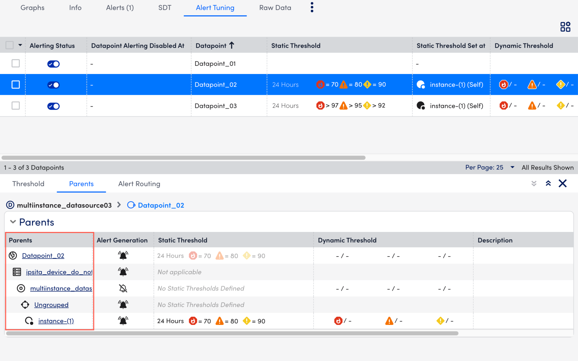The image size is (578, 361).
Task: Switch to the Raw Data tab
Action: (275, 8)
